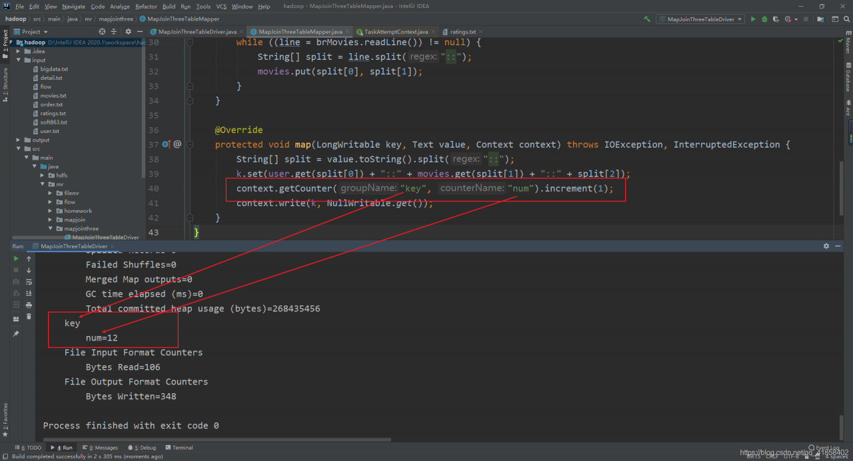
Task: Toggle scroll to end in Run console
Action: point(29,293)
